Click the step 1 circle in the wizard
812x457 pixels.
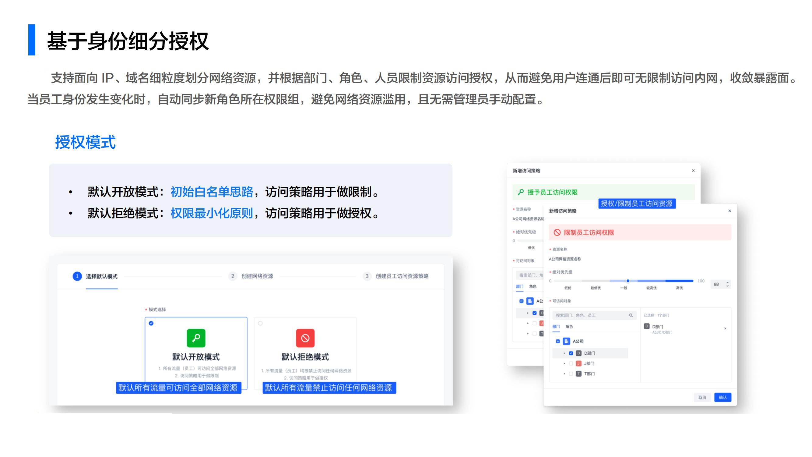(77, 276)
